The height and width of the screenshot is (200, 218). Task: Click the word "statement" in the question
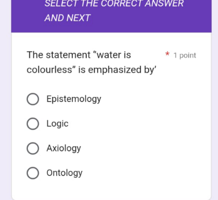click(69, 55)
